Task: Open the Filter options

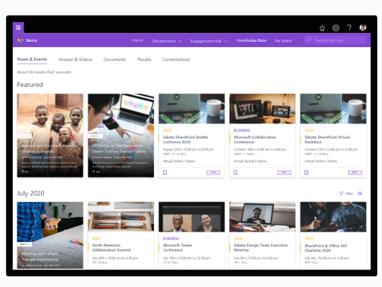Action: pyautogui.click(x=346, y=193)
